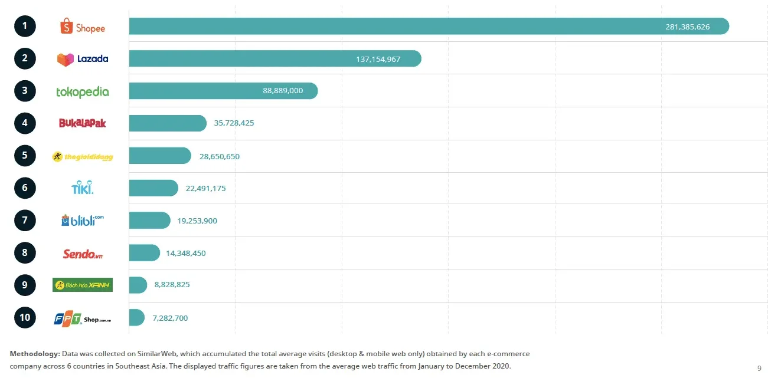Click the thegioididong logo

pos(83,157)
